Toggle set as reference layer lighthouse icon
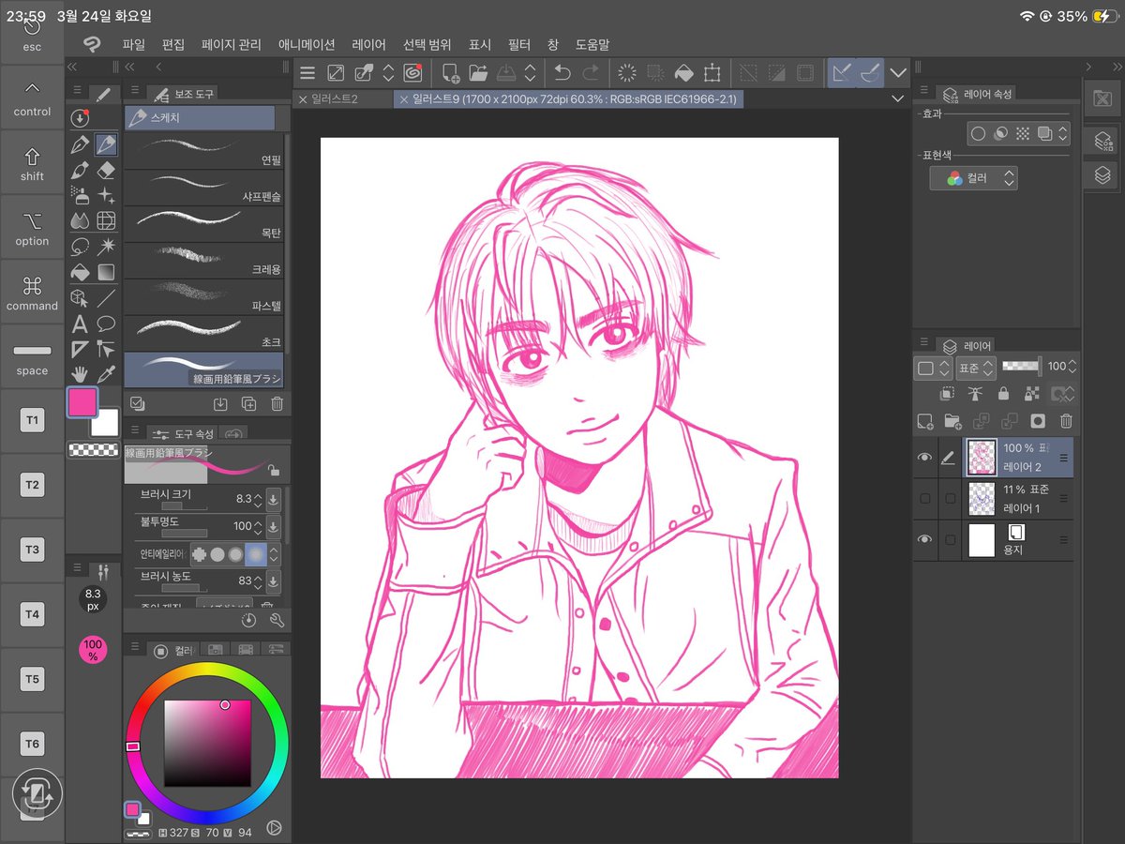Screen dimensions: 1125x844 (975, 395)
